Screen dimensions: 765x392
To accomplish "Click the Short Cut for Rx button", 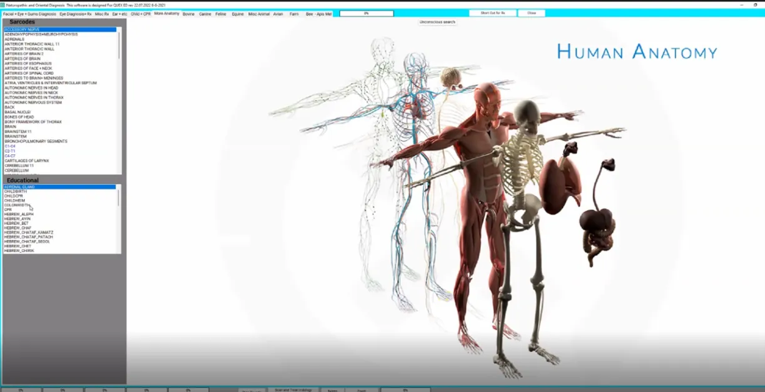I will (x=493, y=13).
